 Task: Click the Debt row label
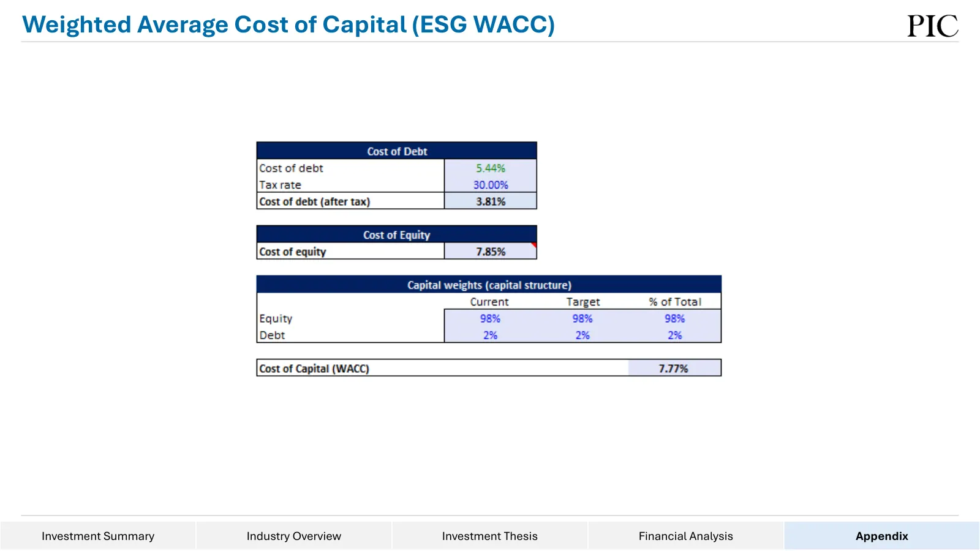point(272,335)
